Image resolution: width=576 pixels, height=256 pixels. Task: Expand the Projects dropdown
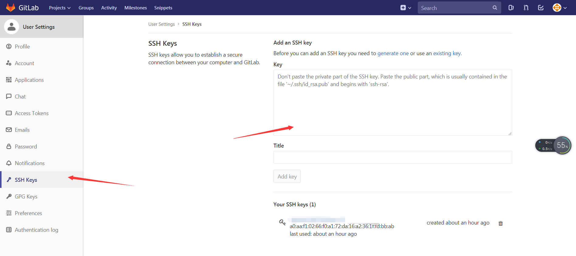(x=60, y=8)
